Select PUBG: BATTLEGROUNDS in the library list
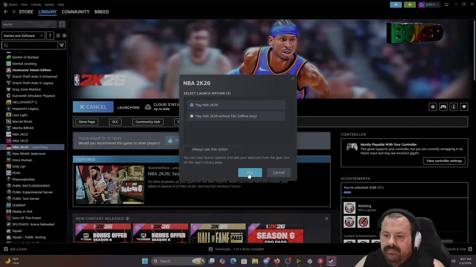The width and height of the screenshot is (476, 267). pos(31,186)
